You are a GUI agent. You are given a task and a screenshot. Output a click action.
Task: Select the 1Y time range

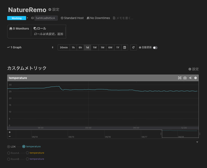[x=118, y=47]
